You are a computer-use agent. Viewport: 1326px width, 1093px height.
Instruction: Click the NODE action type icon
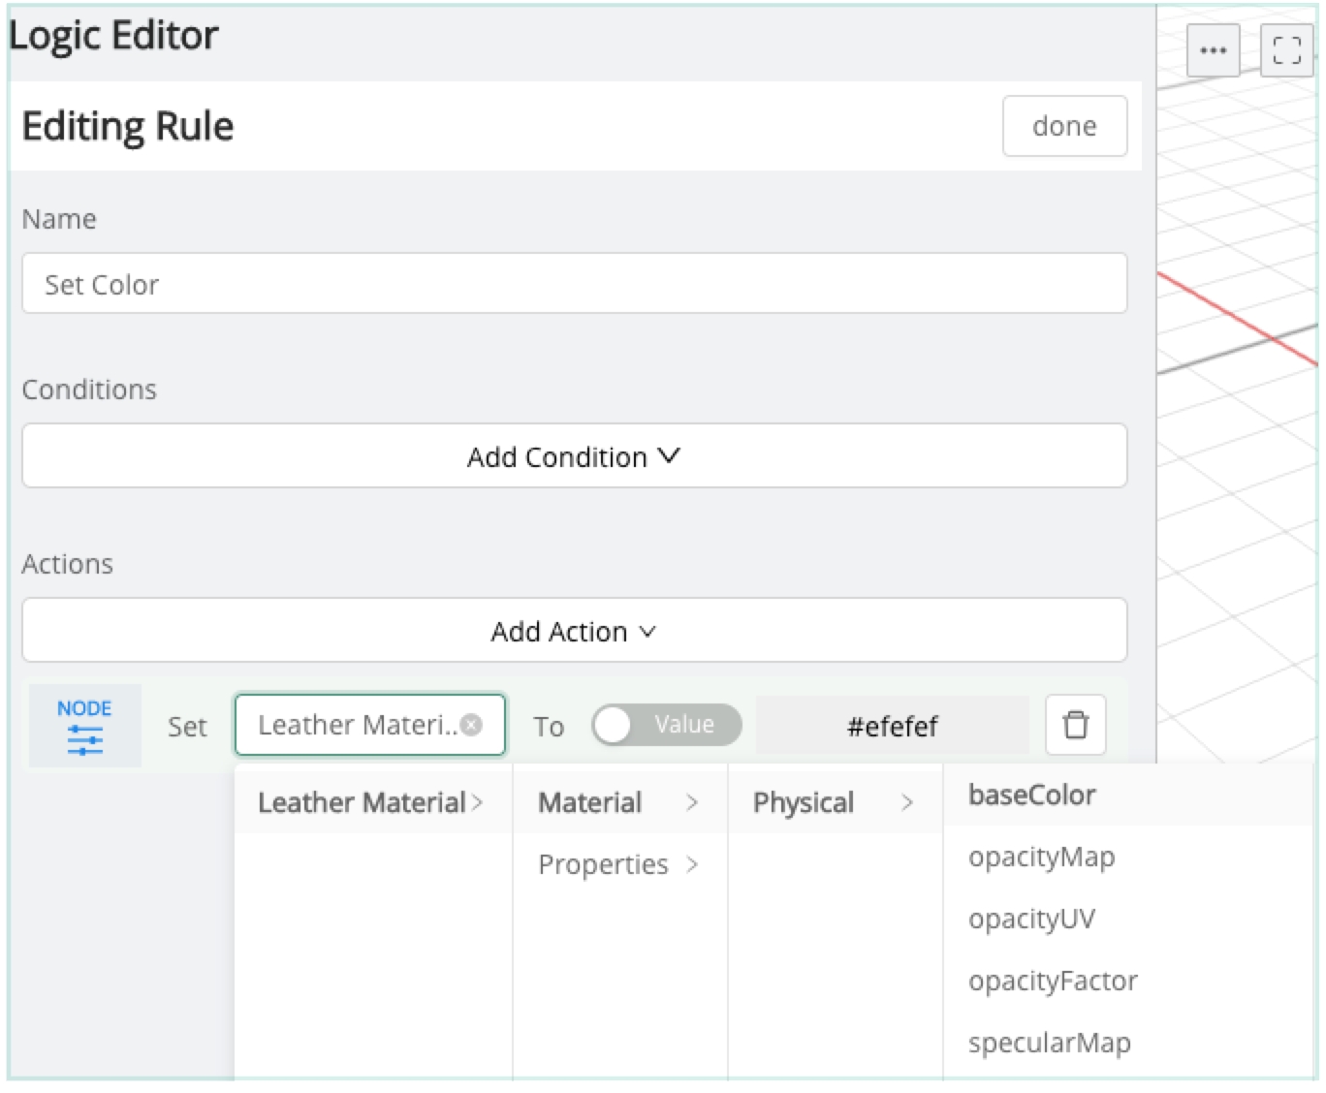pyautogui.click(x=84, y=726)
